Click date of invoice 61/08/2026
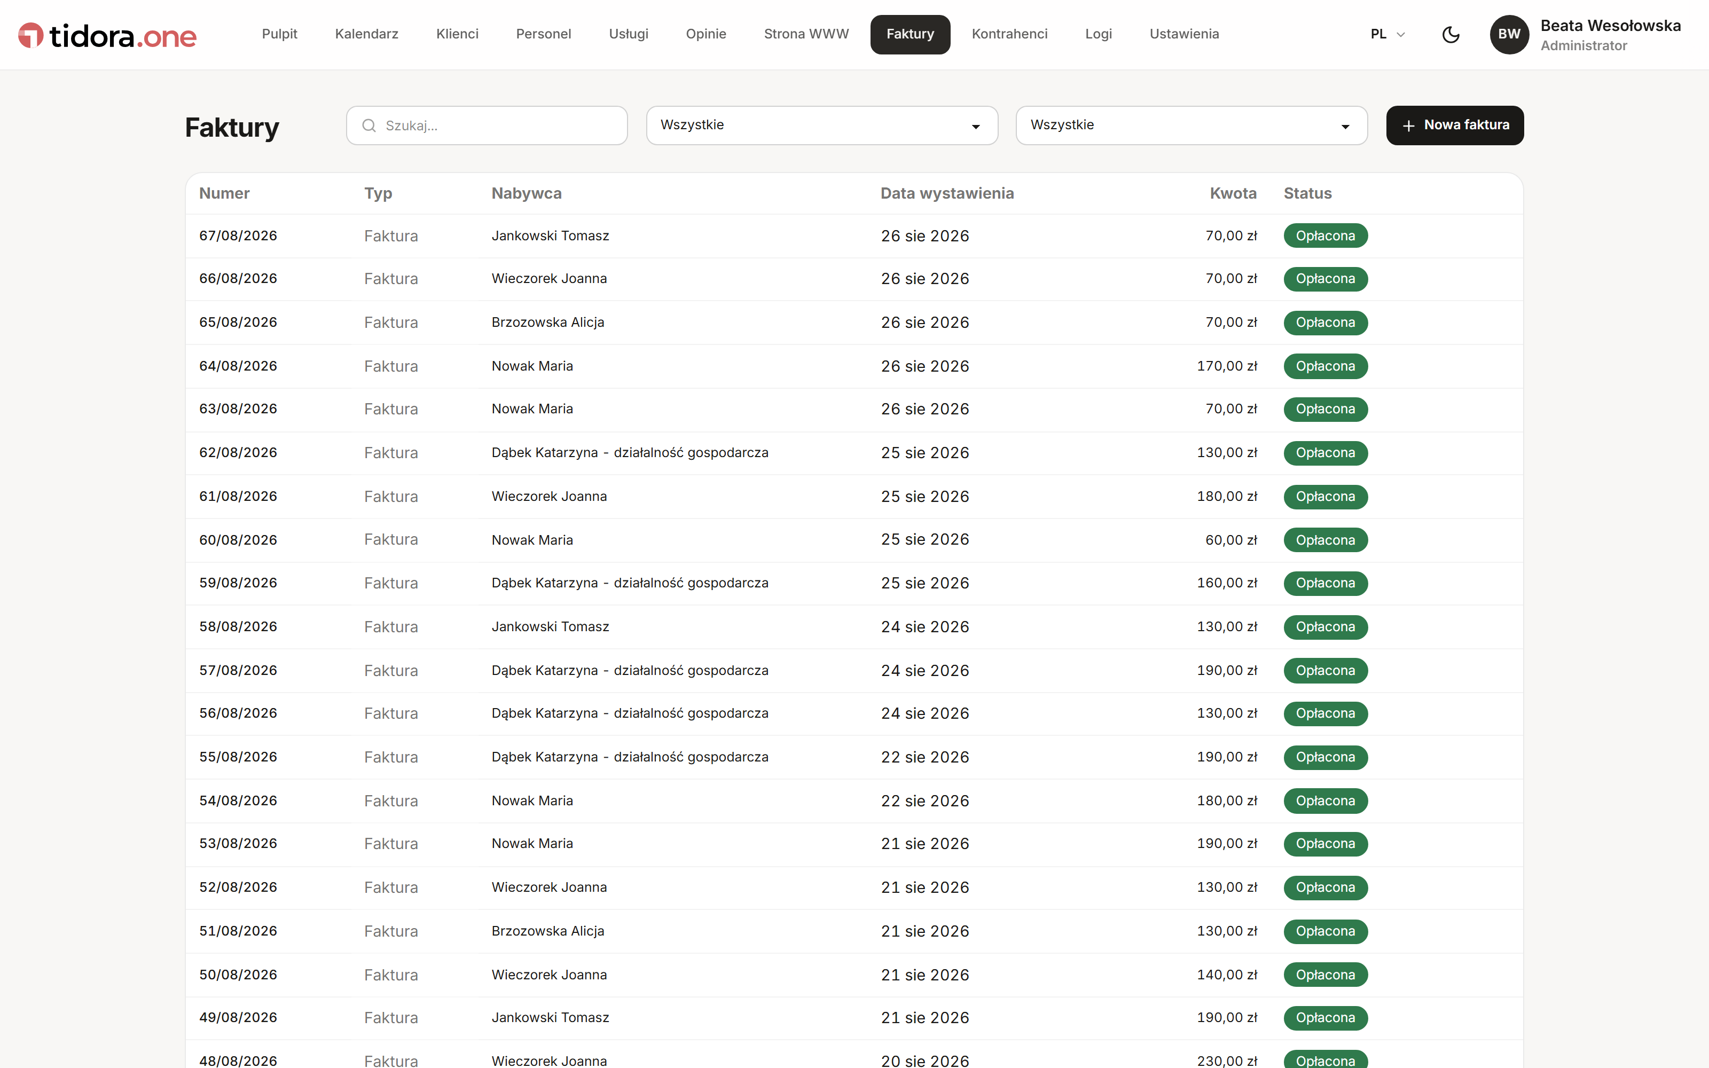 [925, 497]
